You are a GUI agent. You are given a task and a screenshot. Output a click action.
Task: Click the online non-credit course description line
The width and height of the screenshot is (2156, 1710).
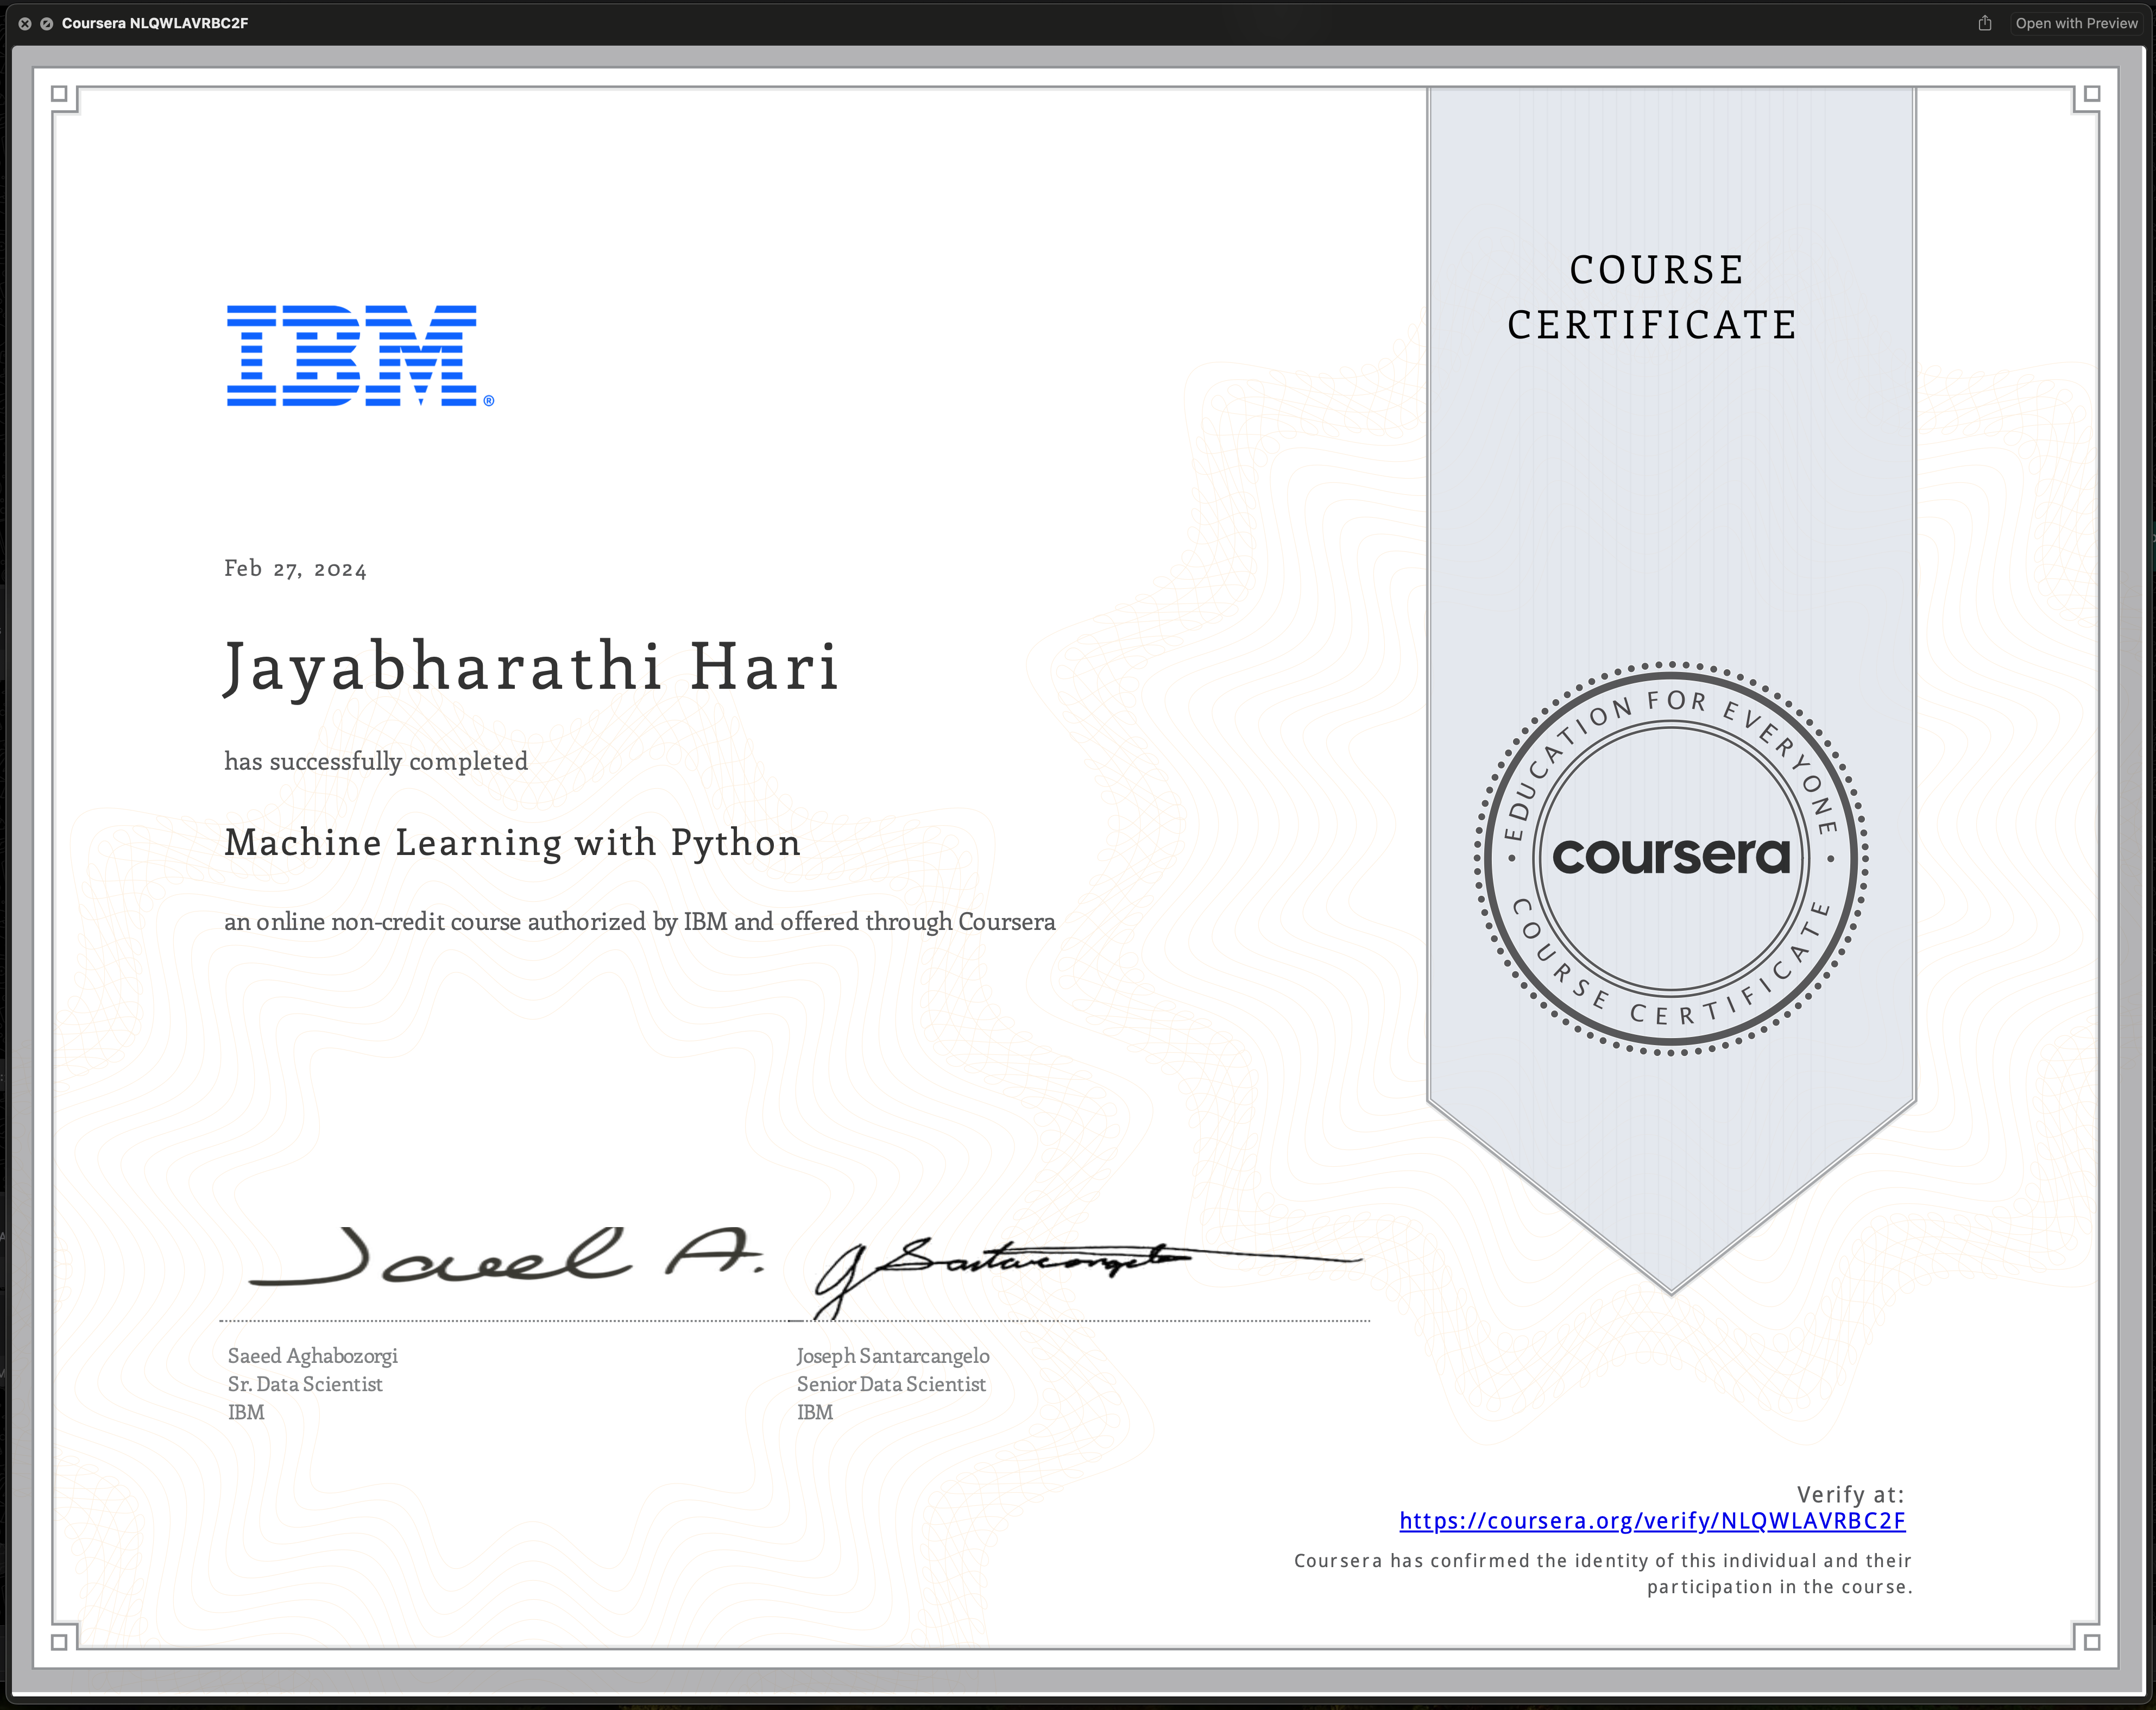tap(640, 922)
